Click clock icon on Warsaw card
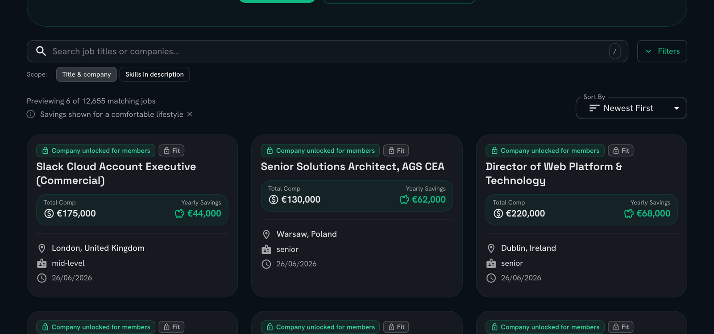 [266, 264]
